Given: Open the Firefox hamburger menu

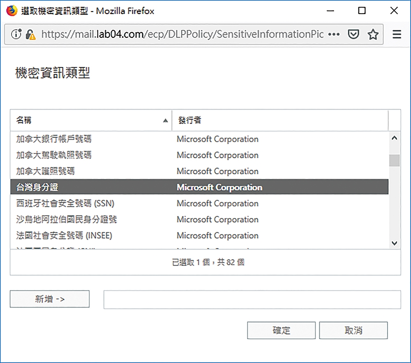Looking at the screenshot, I should (397, 34).
